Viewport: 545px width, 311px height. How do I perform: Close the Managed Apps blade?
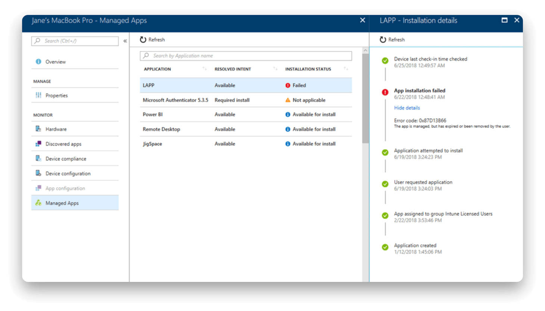[x=362, y=20]
